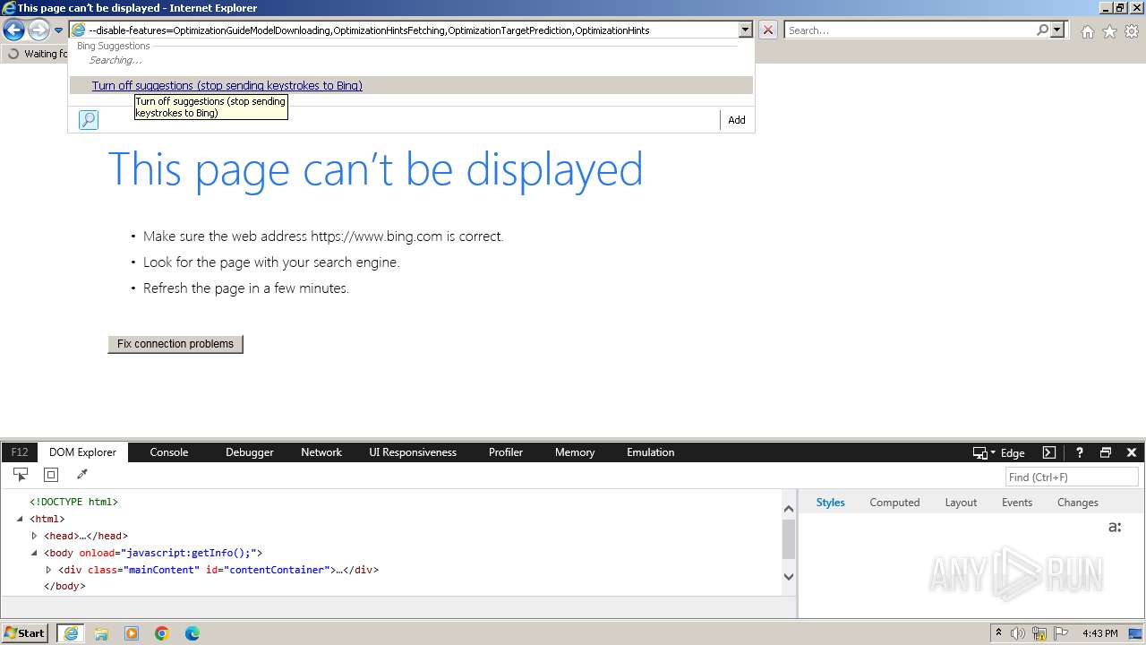Click the DOM tree scrollbar down arrow
The height and width of the screenshot is (645, 1146).
click(x=789, y=577)
